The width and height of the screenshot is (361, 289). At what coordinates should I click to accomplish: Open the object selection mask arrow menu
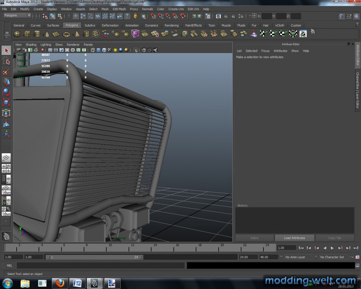point(69,16)
